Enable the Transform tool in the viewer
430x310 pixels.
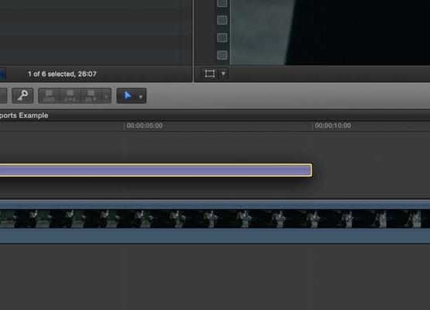pyautogui.click(x=210, y=74)
